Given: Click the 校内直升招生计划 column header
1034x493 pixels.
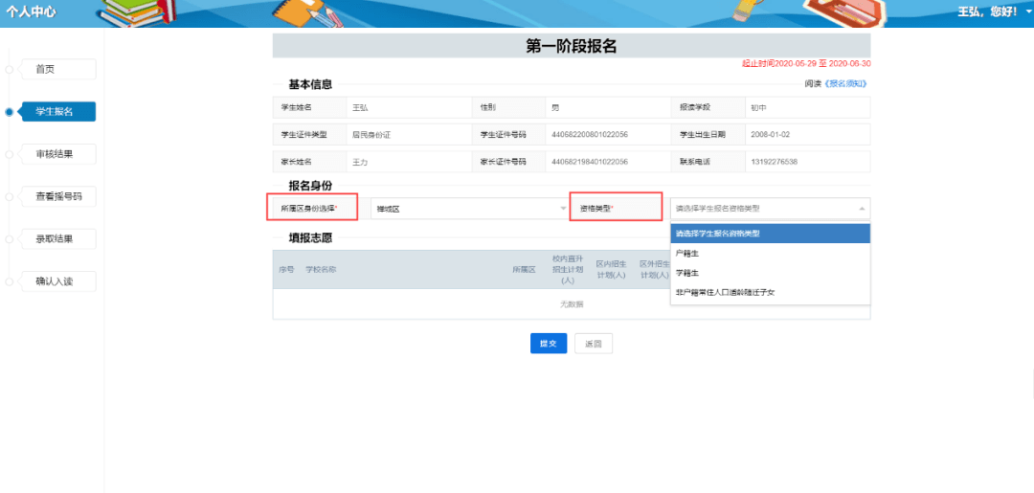Looking at the screenshot, I should pos(568,270).
